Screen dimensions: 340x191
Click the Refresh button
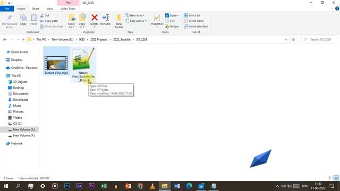293,40
